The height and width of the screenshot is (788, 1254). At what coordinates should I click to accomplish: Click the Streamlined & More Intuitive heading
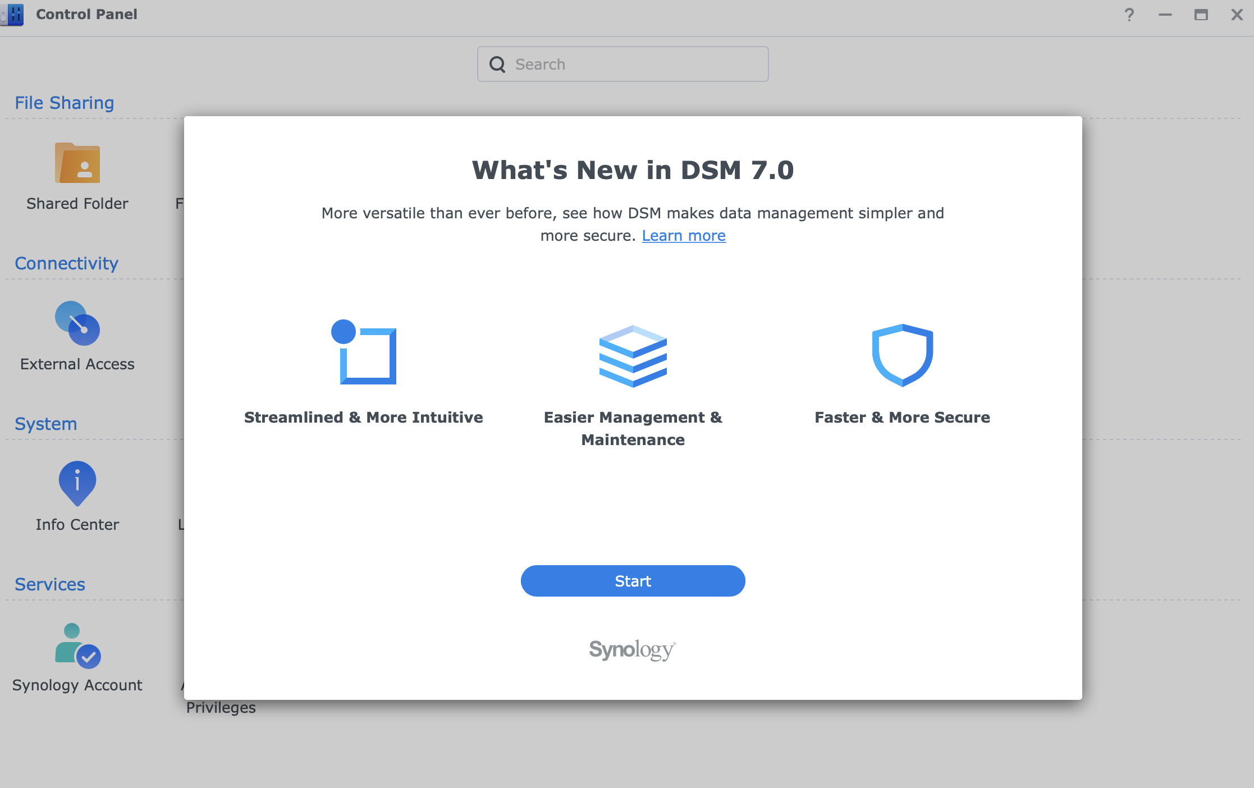coord(364,417)
